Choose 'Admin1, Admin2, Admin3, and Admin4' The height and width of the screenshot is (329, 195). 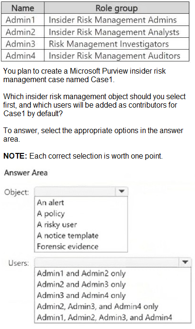pyautogui.click(x=104, y=317)
